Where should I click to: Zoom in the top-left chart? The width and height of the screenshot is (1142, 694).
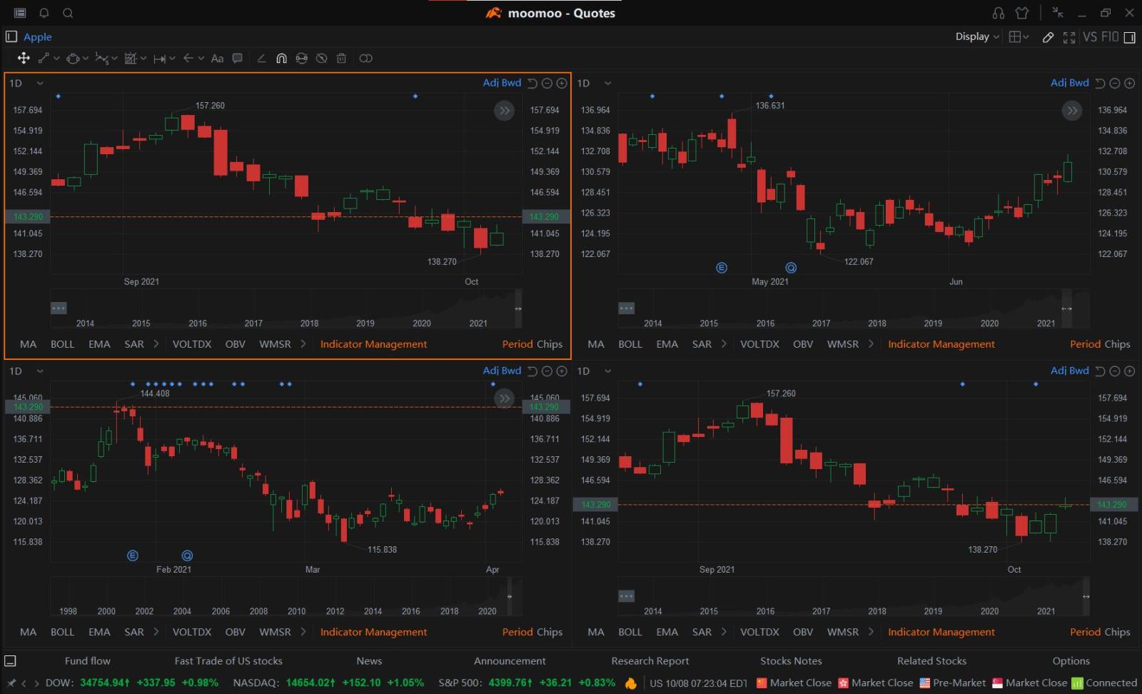[x=562, y=84]
